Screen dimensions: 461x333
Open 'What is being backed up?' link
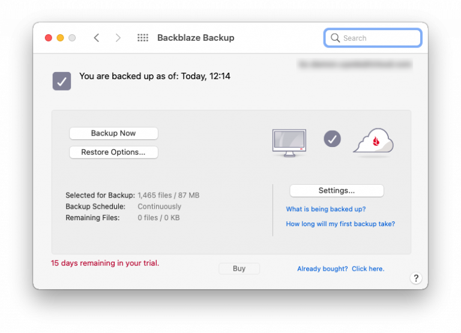coord(326,209)
